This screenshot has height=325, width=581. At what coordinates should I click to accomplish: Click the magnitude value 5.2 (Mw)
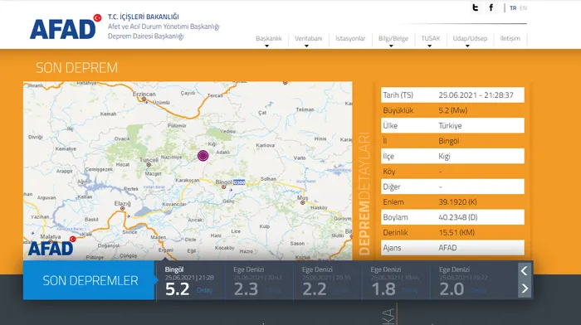tap(453, 110)
